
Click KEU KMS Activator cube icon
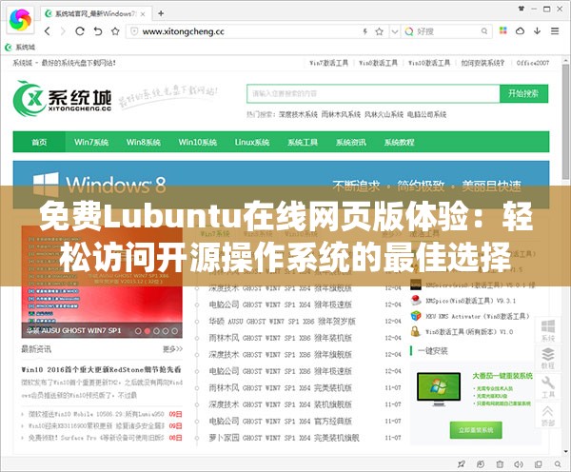point(416,316)
